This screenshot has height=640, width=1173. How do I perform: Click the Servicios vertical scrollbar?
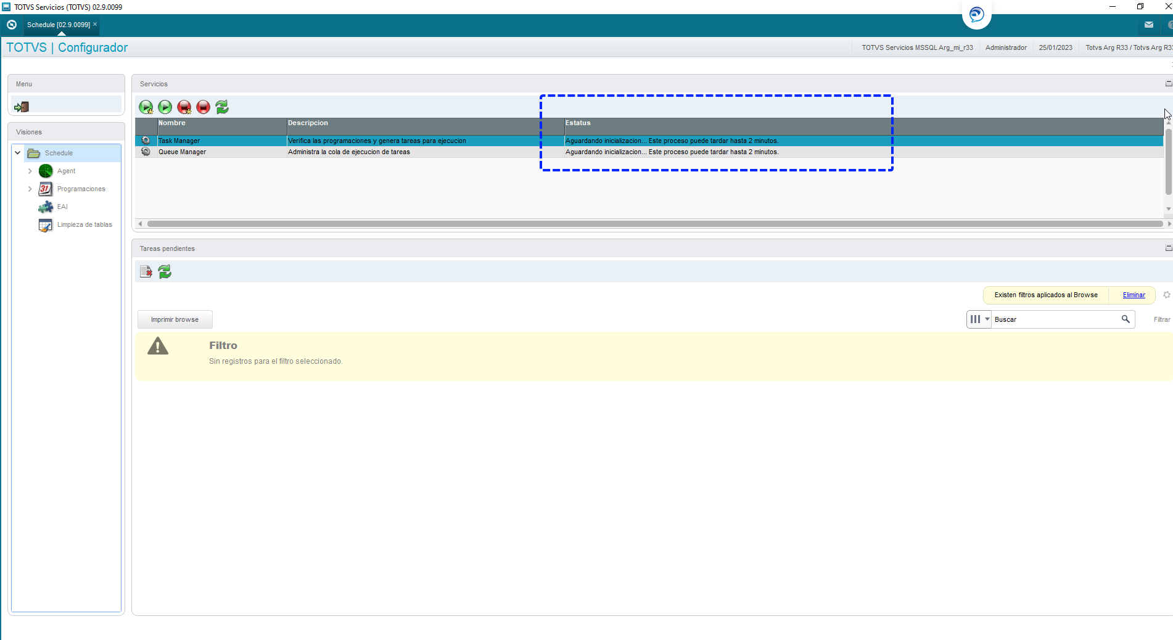1169,162
